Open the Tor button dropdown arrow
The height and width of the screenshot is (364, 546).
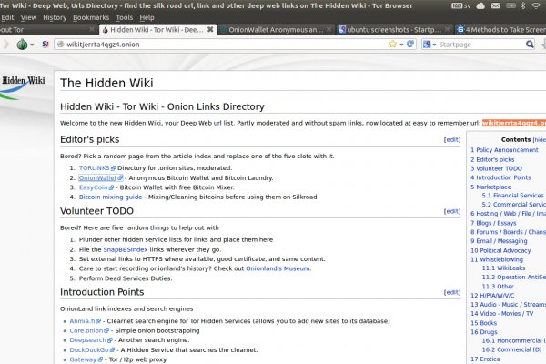33,45
